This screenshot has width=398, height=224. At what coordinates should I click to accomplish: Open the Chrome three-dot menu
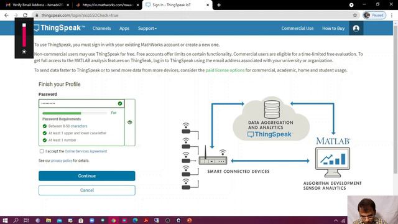click(x=392, y=15)
